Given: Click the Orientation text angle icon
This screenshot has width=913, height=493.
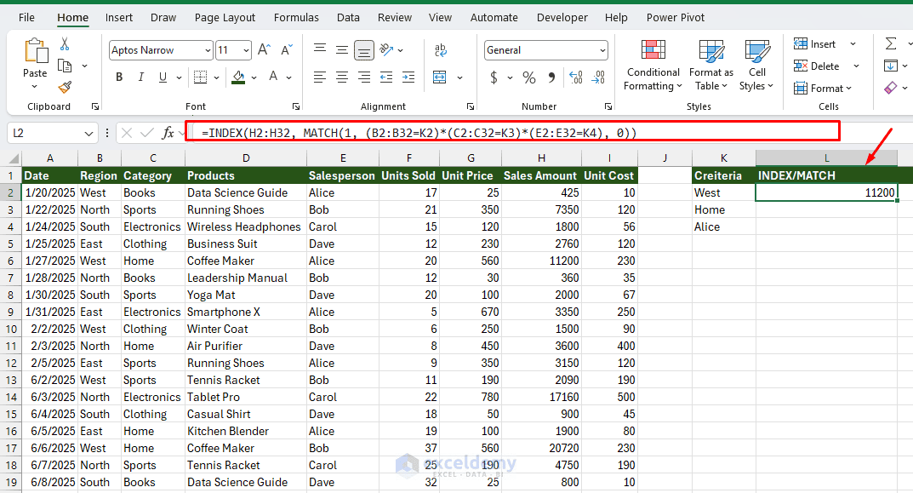Looking at the screenshot, I should (x=386, y=49).
